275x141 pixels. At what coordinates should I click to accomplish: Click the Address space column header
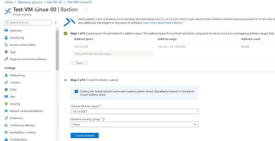(x=84, y=39)
